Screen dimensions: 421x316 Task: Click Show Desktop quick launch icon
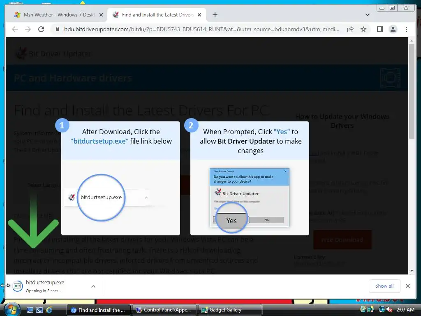click(x=30, y=310)
